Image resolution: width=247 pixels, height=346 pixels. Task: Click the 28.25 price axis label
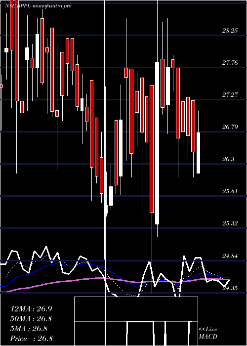coord(230,31)
